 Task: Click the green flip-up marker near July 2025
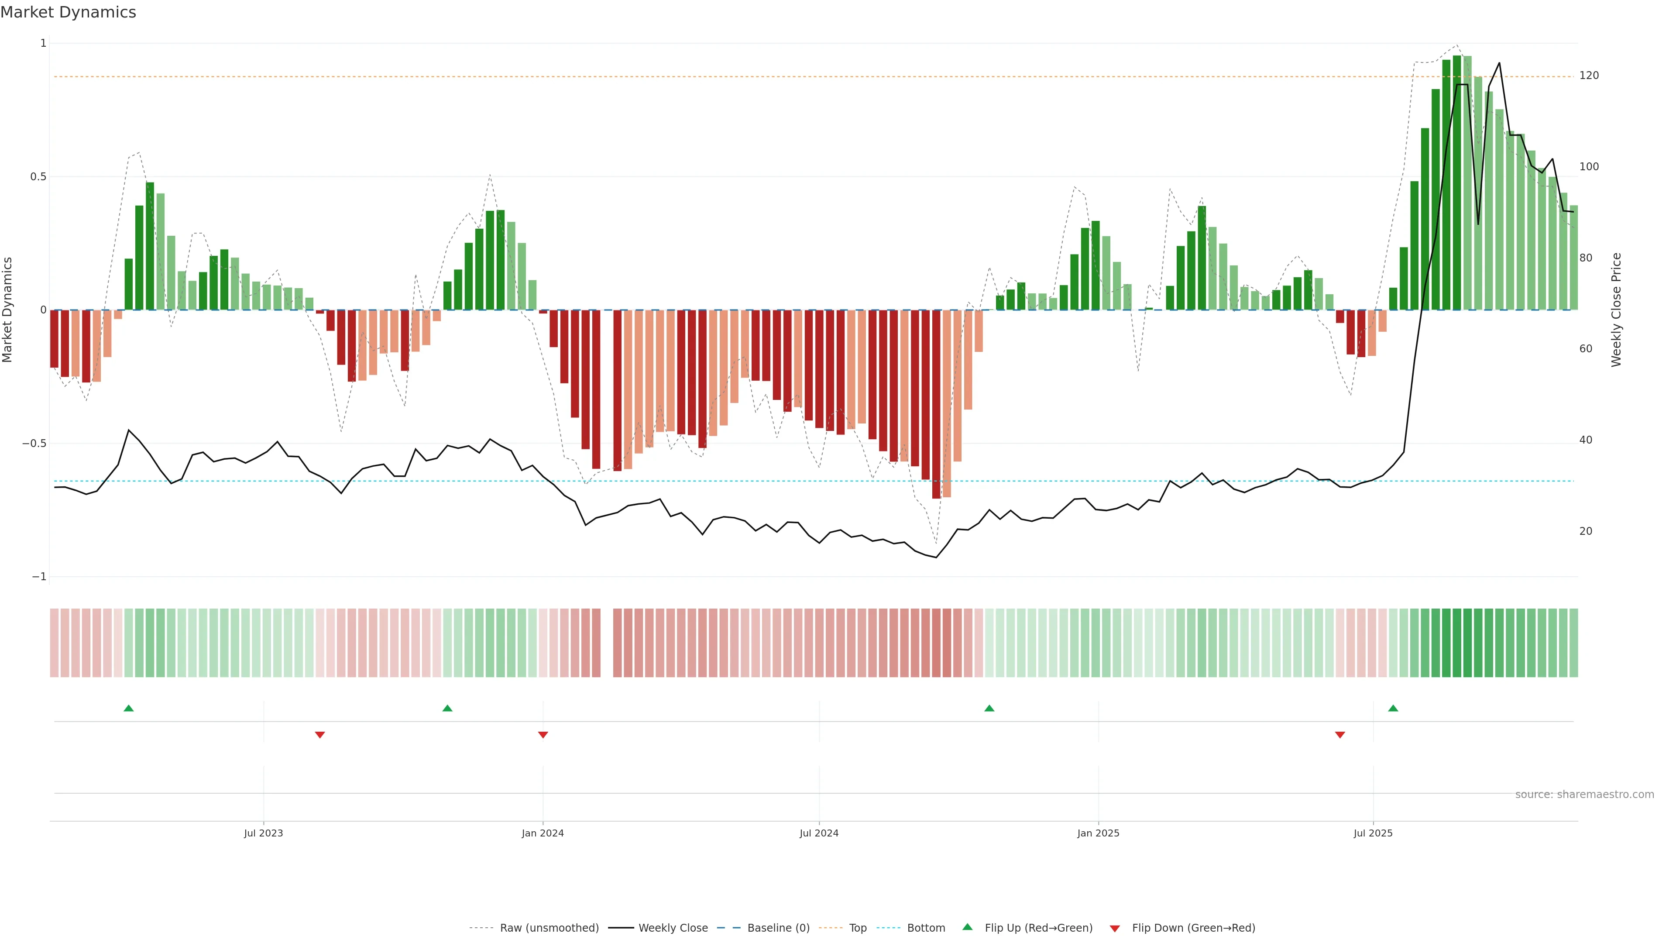[x=1393, y=708]
